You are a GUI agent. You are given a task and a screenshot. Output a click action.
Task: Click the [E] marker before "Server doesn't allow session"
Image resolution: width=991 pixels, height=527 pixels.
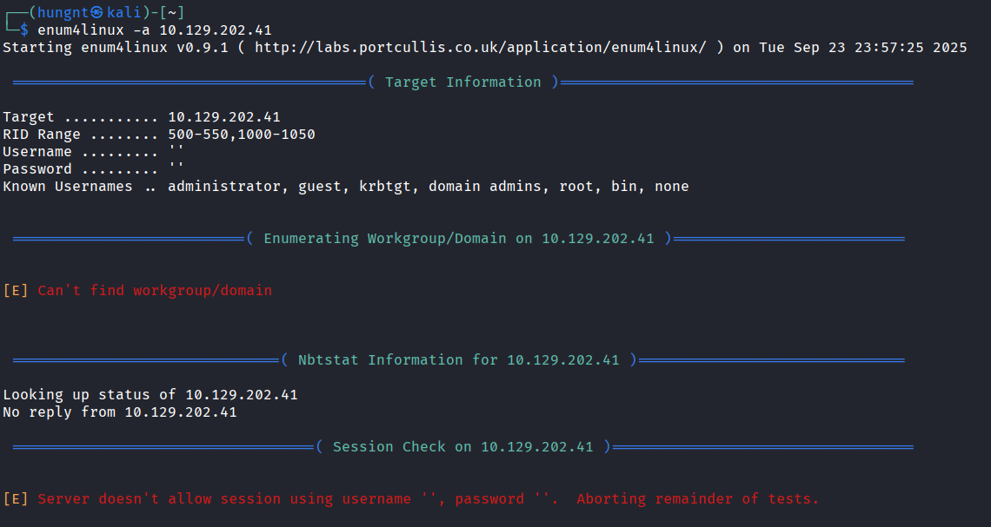[x=16, y=498]
